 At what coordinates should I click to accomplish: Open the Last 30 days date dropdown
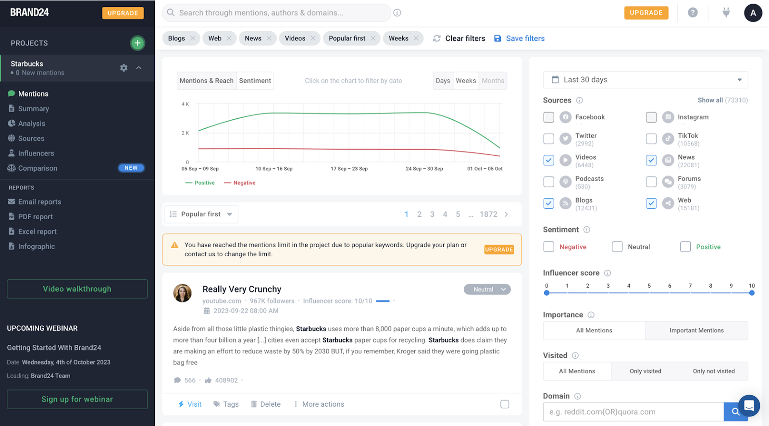pyautogui.click(x=645, y=80)
